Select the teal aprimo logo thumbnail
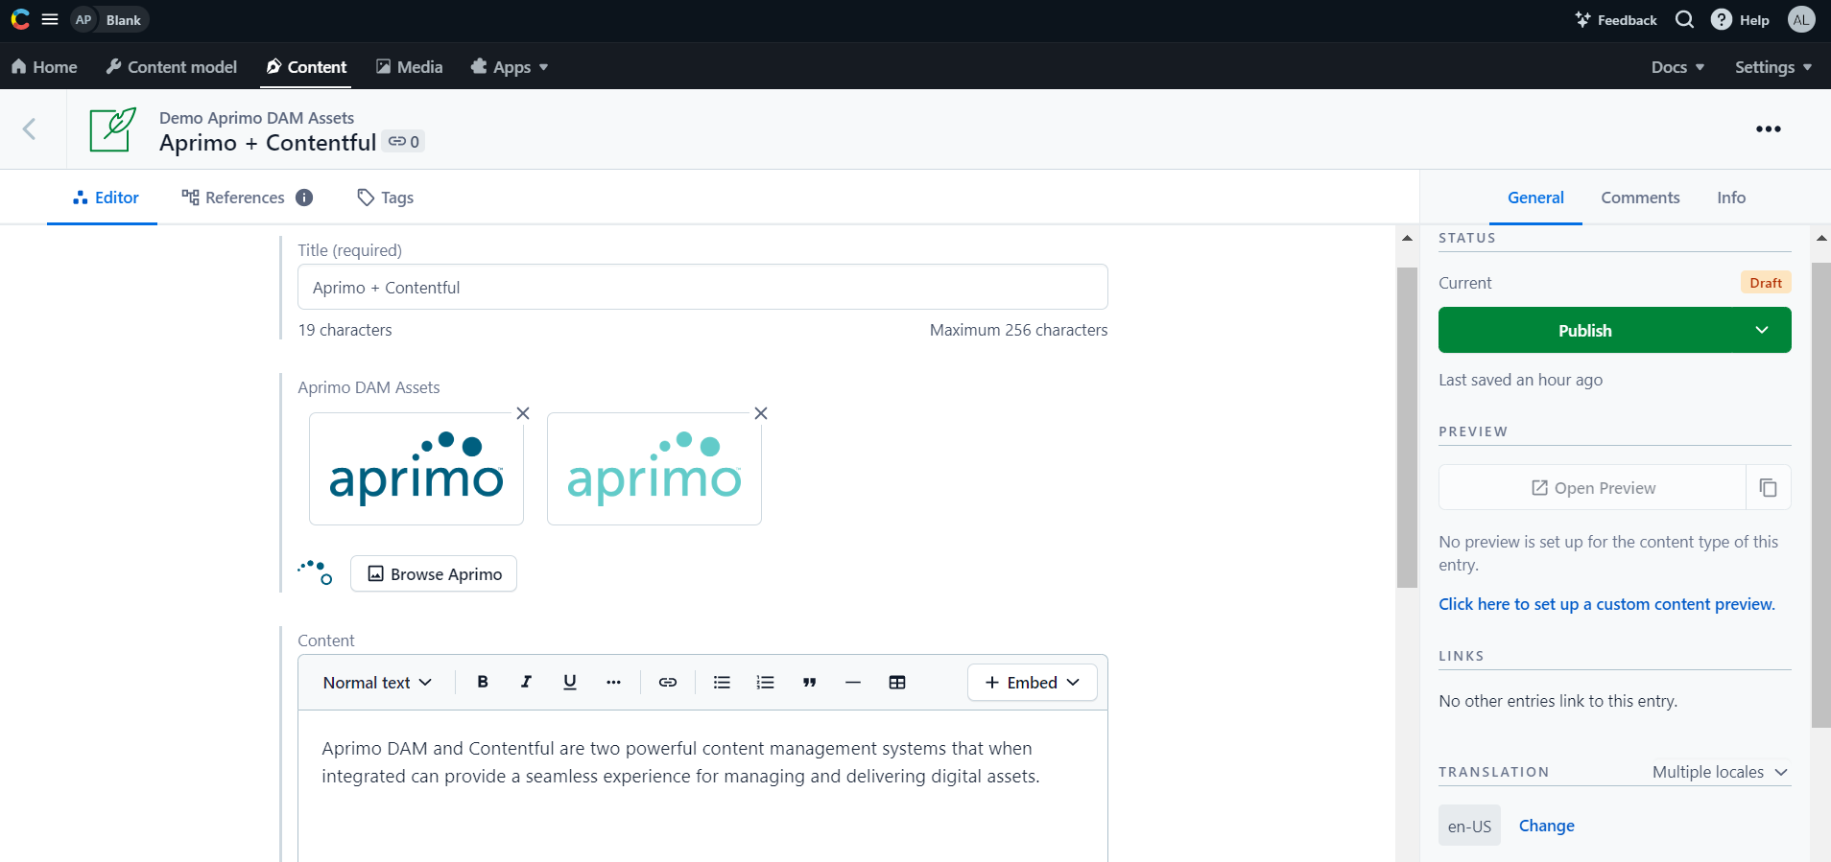The height and width of the screenshot is (862, 1831). [x=654, y=469]
